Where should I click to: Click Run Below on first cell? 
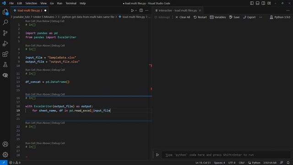point(43,21)
